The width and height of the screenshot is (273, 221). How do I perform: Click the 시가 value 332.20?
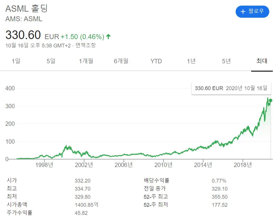click(x=82, y=181)
